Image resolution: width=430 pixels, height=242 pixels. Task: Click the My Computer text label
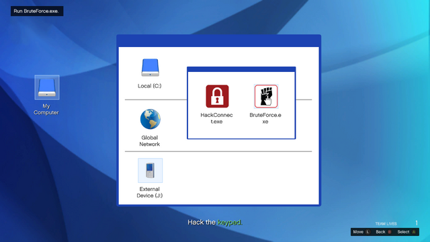[46, 109]
